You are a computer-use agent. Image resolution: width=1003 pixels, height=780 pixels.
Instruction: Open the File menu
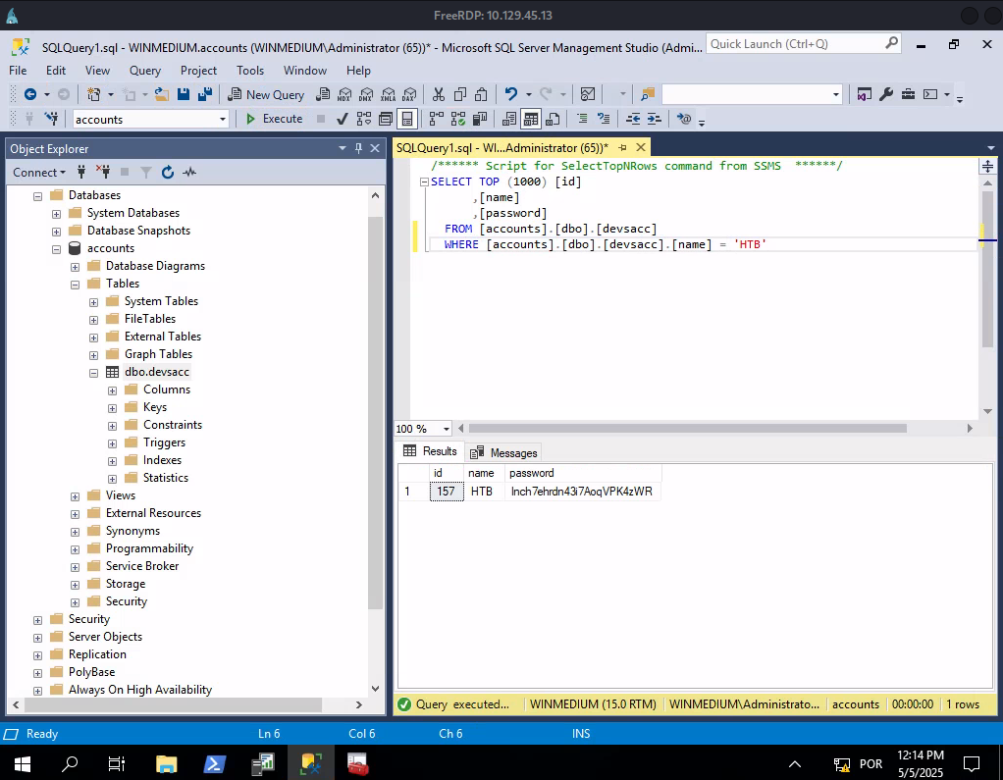18,71
